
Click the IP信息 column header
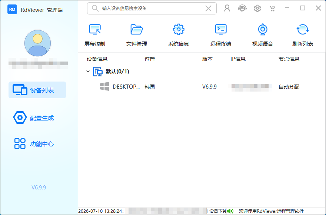[x=238, y=59]
